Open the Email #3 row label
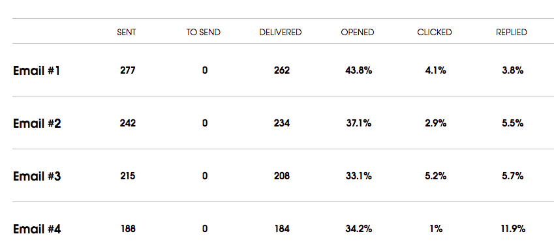Screen dimensions: 554x251 pyautogui.click(x=37, y=176)
